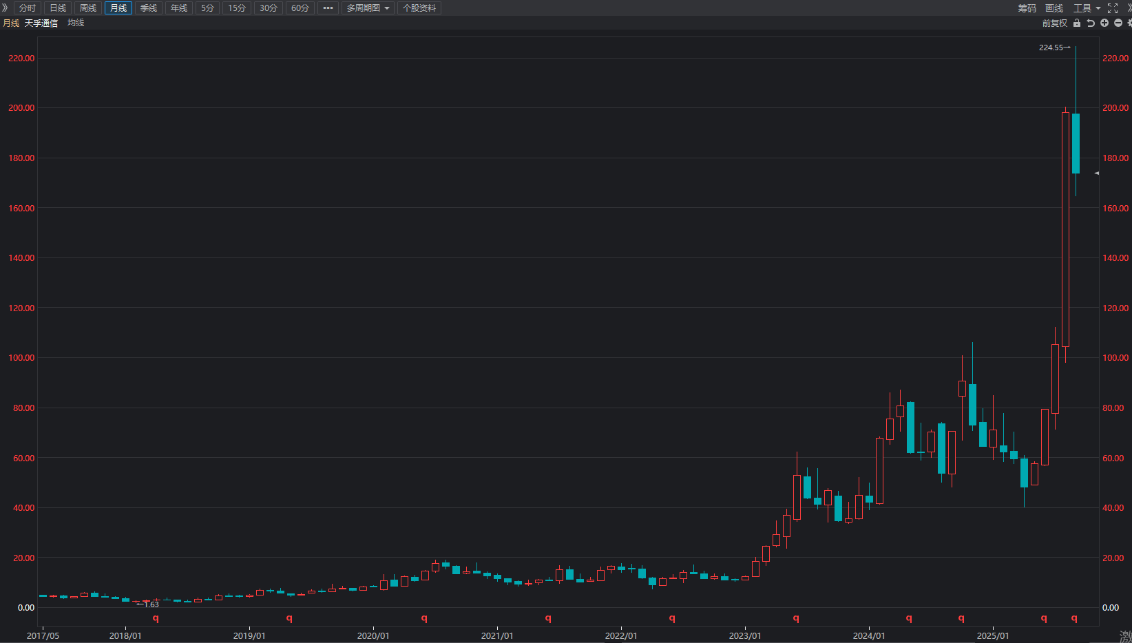
Task: Click the more periods ellipsis button
Action: coord(328,8)
